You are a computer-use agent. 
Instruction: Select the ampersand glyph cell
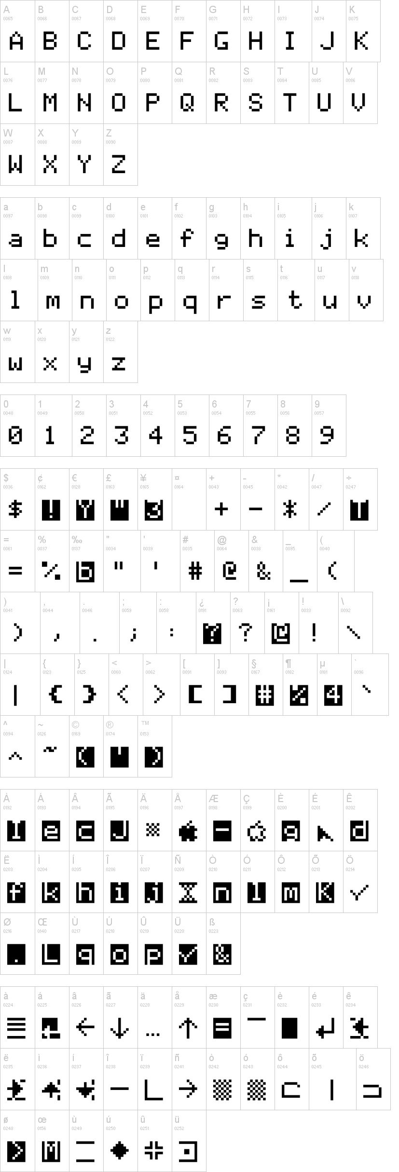pos(266,561)
